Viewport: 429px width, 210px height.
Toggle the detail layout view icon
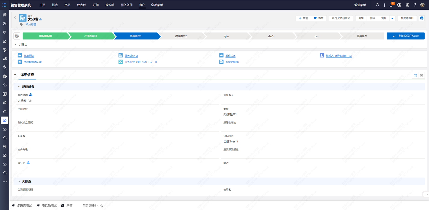[x=415, y=75]
